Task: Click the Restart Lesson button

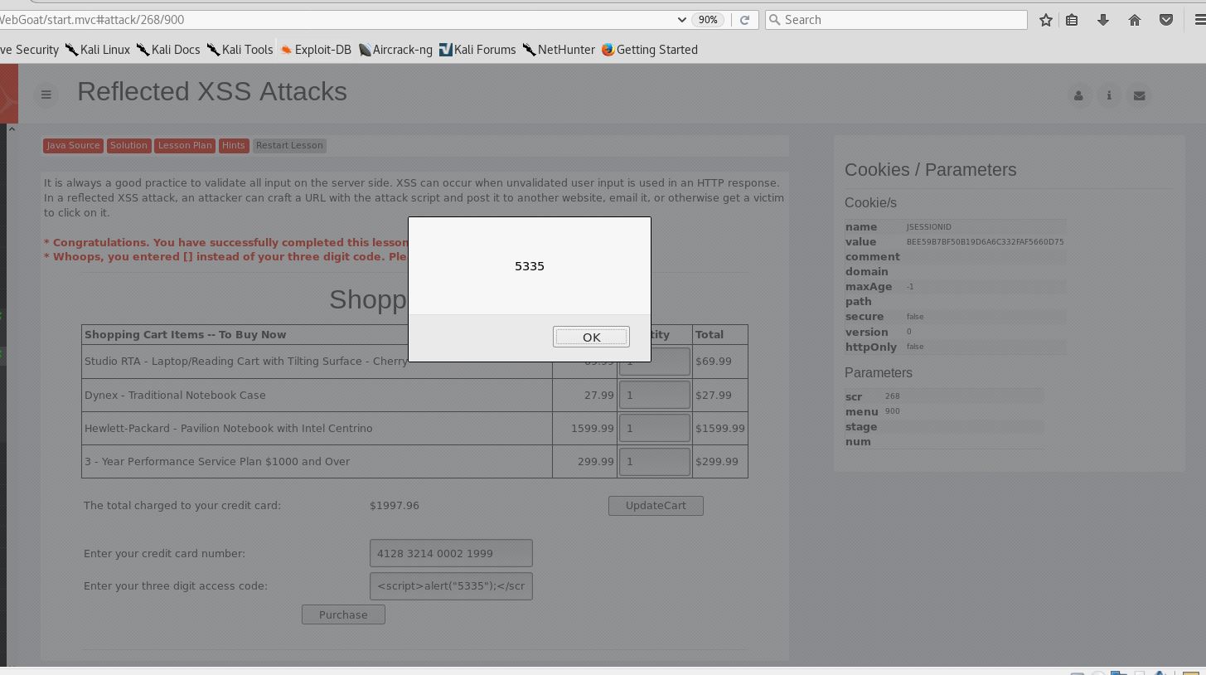Action: pos(289,145)
